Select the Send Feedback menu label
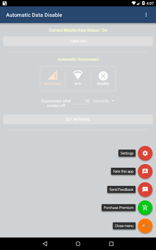The width and height of the screenshot is (156, 250). coord(121,190)
